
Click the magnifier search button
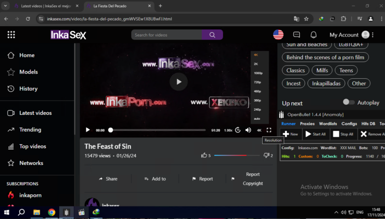[213, 35]
